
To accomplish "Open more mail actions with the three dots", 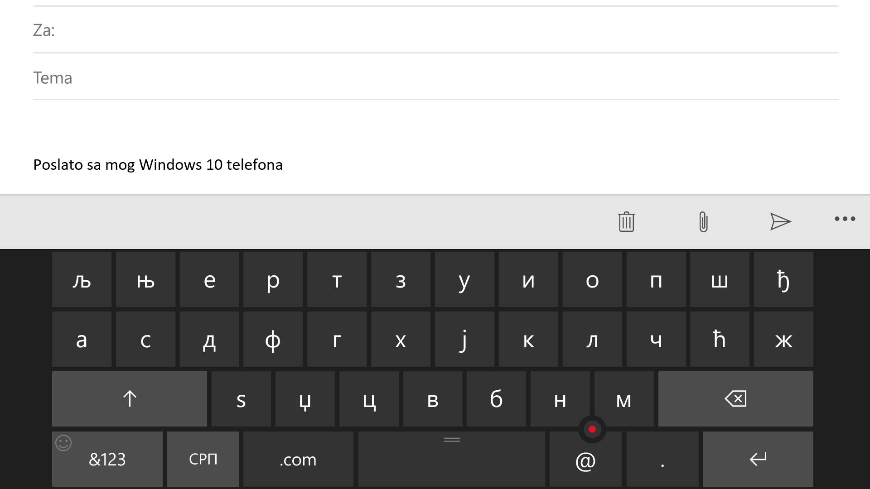I will [845, 221].
